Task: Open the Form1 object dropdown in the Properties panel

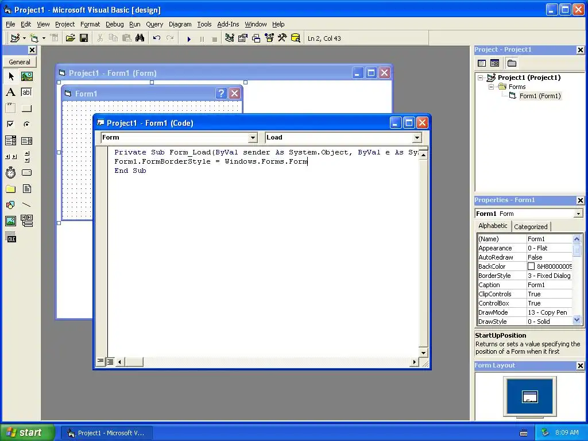Action: pos(579,214)
